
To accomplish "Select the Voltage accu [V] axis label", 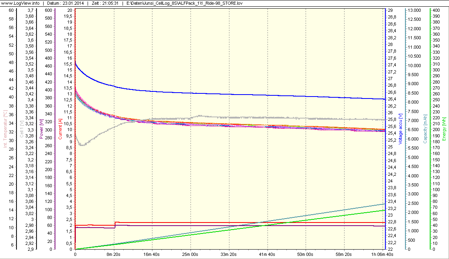I will pyautogui.click(x=400, y=129).
